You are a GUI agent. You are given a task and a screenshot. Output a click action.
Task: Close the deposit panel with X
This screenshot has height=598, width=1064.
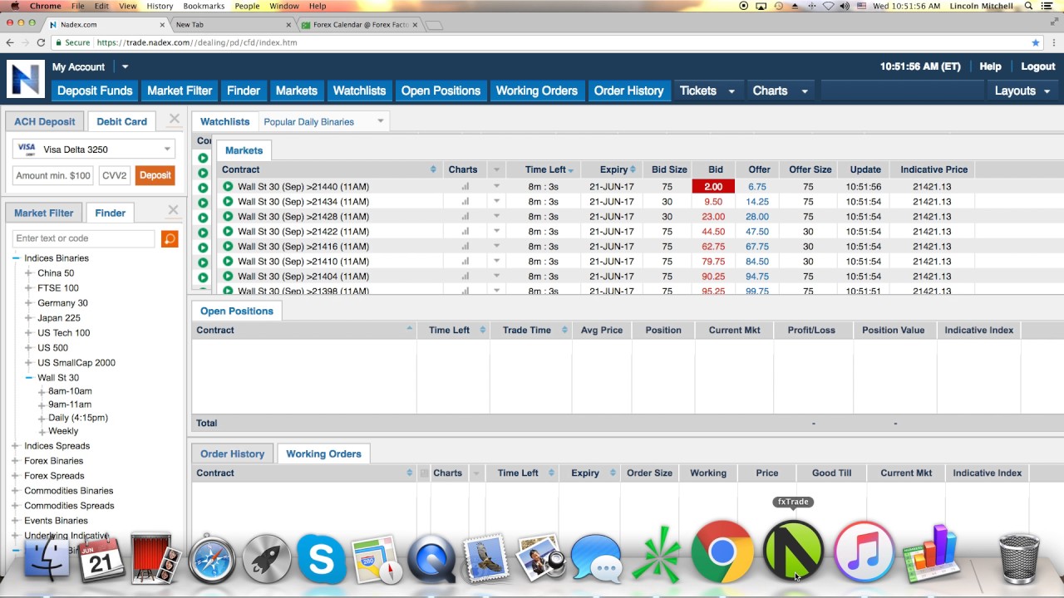point(174,119)
